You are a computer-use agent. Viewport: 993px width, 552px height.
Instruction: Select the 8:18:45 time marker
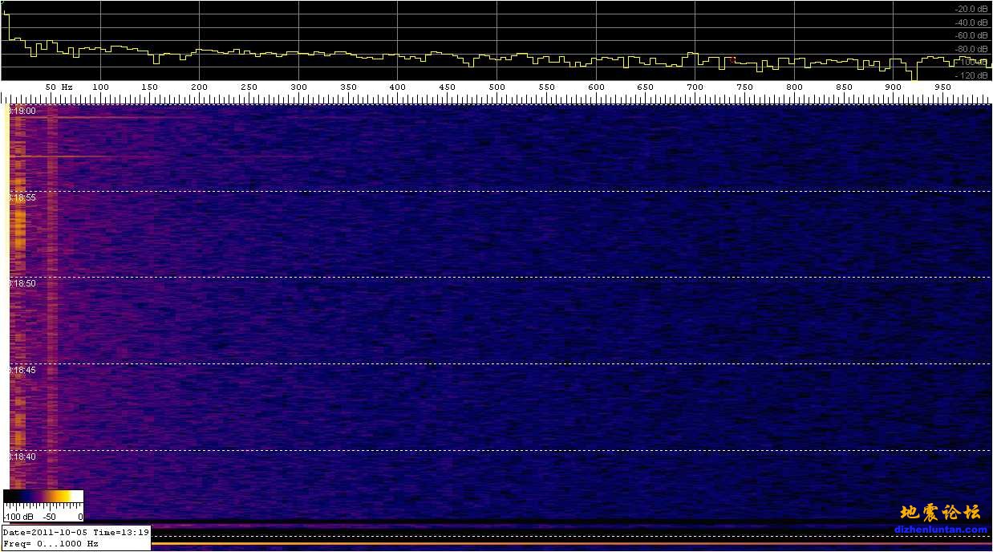pyautogui.click(x=22, y=371)
